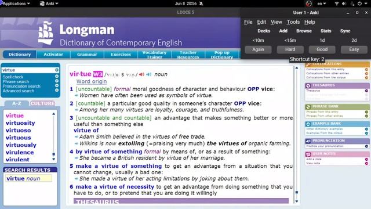Click the Pronunciation search arrow icon
The image size is (371, 209).
point(57,85)
